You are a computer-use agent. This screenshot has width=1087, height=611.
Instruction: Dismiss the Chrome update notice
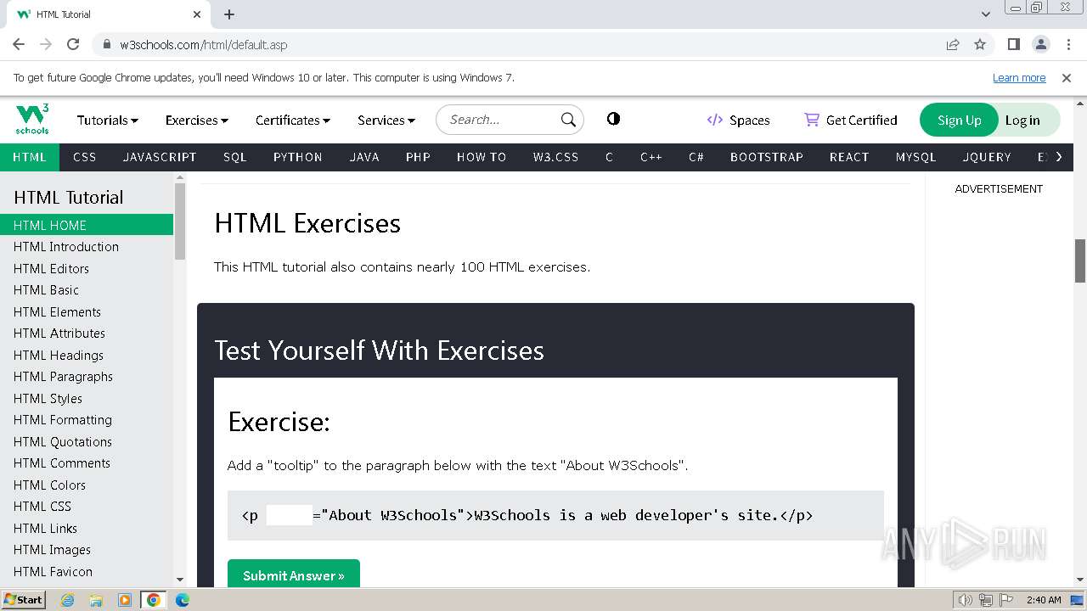(1067, 77)
